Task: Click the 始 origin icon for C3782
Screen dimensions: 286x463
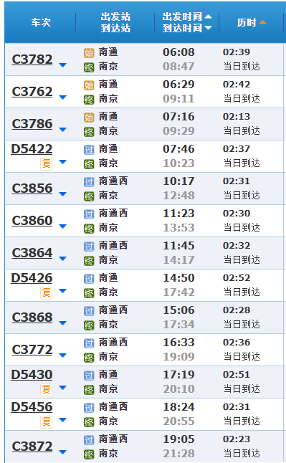Action: pyautogui.click(x=89, y=53)
